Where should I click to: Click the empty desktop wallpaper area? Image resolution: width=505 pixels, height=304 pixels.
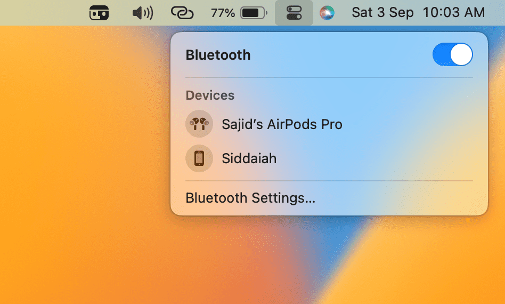[x=80, y=187]
